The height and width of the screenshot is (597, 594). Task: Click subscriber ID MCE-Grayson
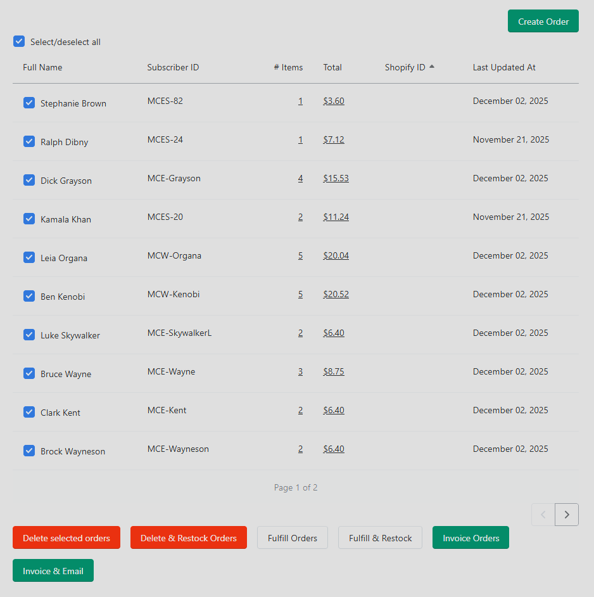[x=174, y=178]
